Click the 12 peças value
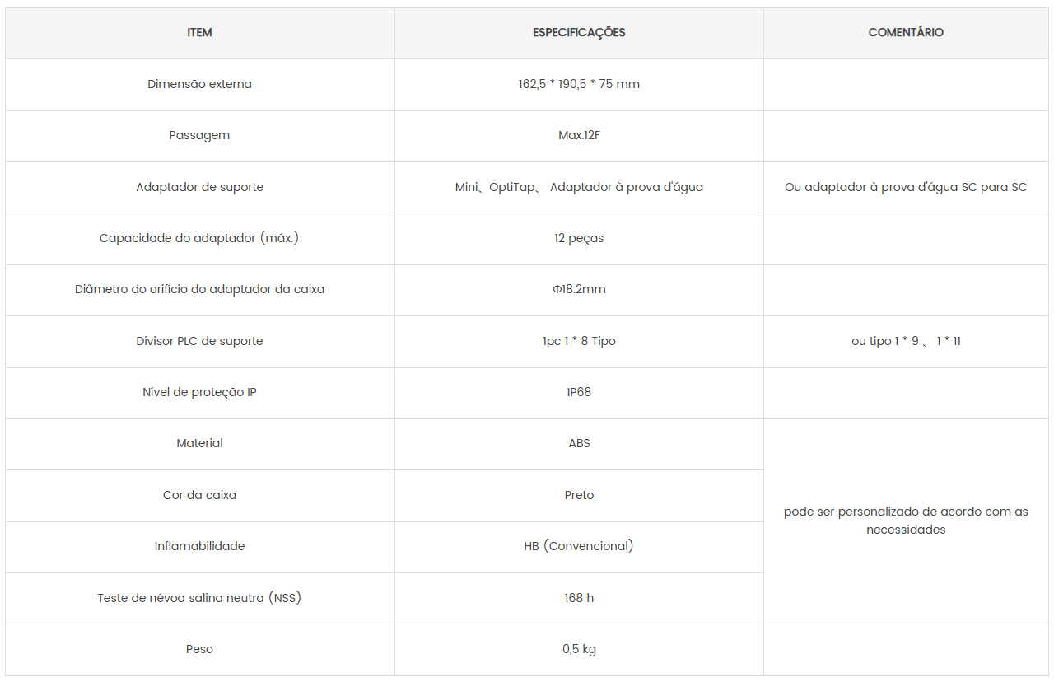This screenshot has height=682, width=1054. tap(579, 238)
